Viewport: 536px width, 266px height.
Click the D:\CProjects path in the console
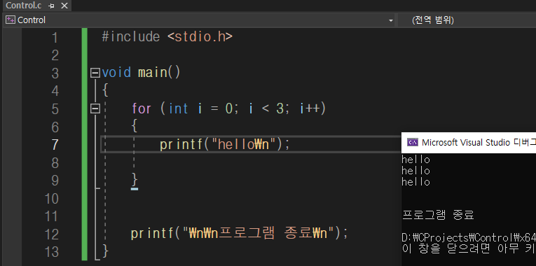click(469, 237)
